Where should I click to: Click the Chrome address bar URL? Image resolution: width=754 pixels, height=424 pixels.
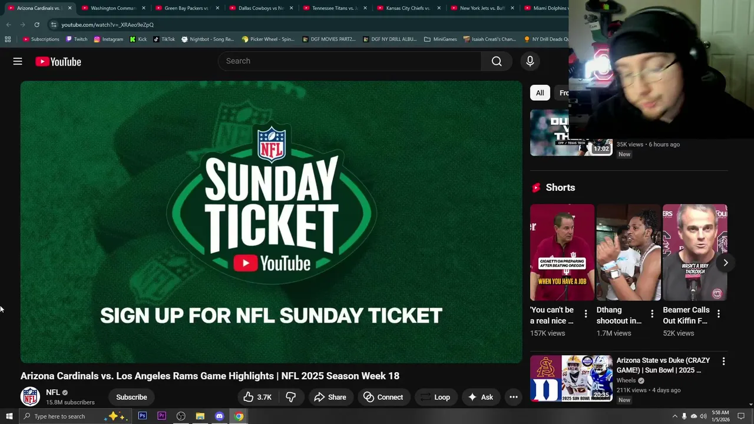coord(107,25)
